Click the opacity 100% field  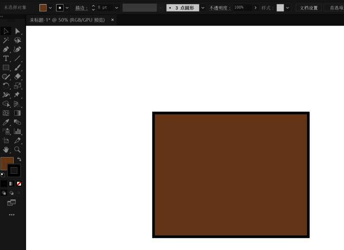[x=242, y=8]
